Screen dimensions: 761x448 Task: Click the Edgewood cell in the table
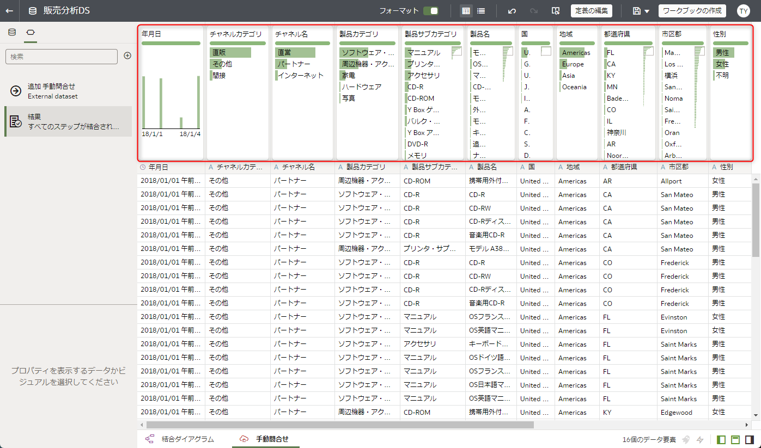[683, 413]
